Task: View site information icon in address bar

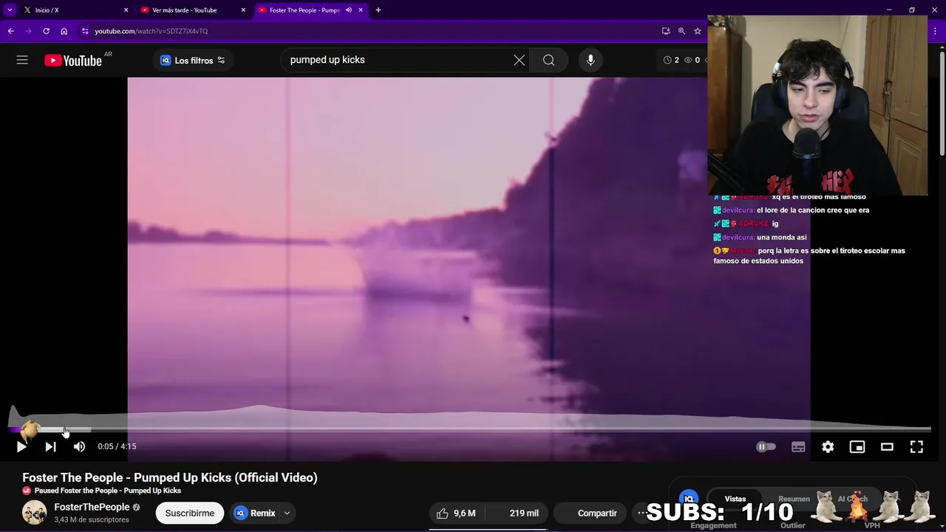Action: 85,31
